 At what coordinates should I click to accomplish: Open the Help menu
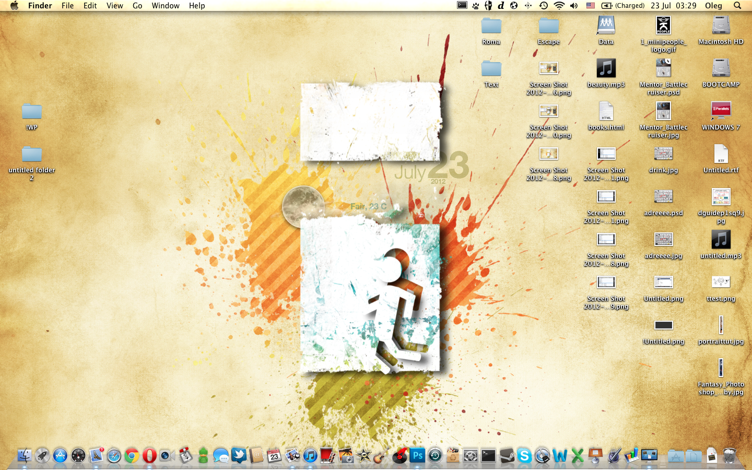pyautogui.click(x=197, y=6)
